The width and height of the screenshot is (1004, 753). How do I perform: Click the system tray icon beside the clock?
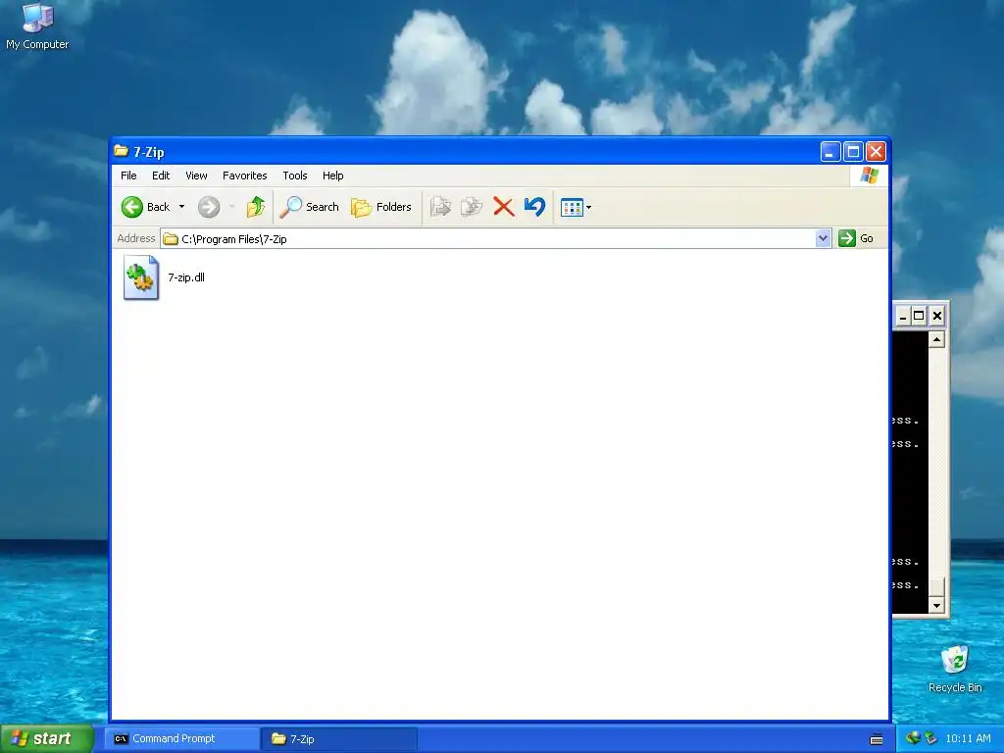pyautogui.click(x=931, y=738)
